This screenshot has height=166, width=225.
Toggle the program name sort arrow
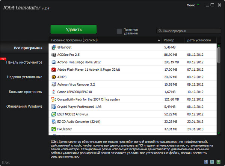[159, 40]
